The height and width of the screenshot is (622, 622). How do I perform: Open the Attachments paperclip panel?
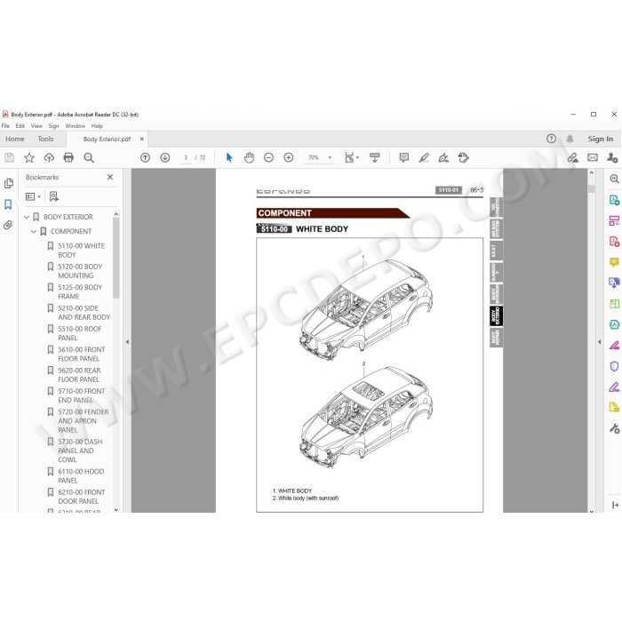[8, 226]
